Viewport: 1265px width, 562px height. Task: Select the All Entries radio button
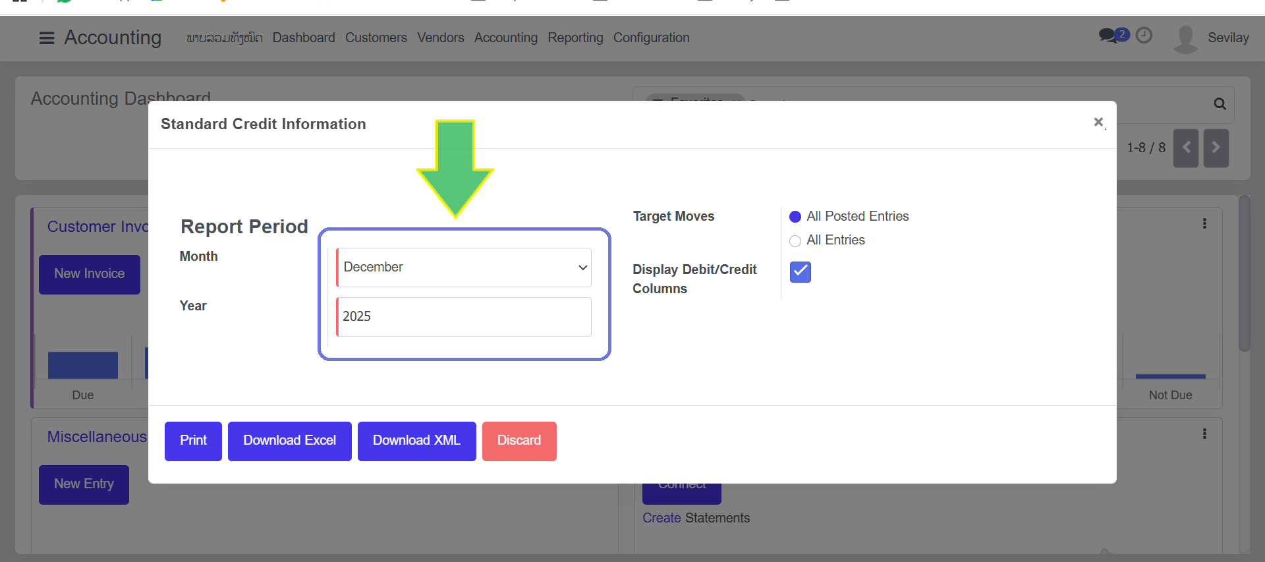tap(795, 241)
